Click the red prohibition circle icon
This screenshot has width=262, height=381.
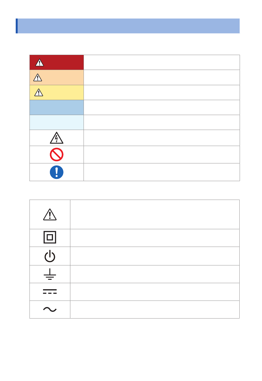[57, 155]
